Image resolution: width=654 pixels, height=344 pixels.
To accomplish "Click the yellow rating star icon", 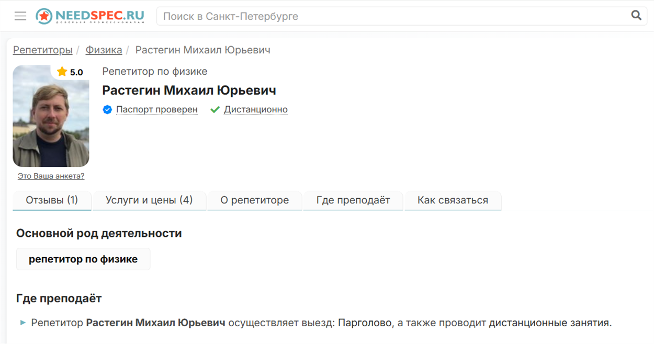I will pos(62,72).
